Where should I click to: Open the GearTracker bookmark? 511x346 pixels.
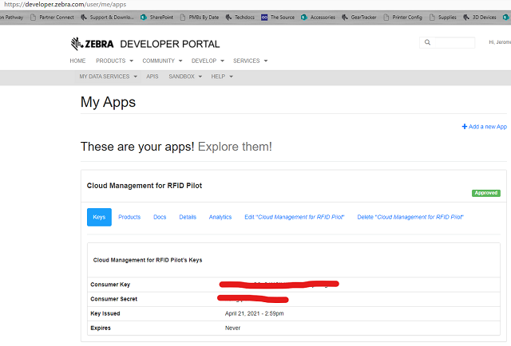click(358, 18)
